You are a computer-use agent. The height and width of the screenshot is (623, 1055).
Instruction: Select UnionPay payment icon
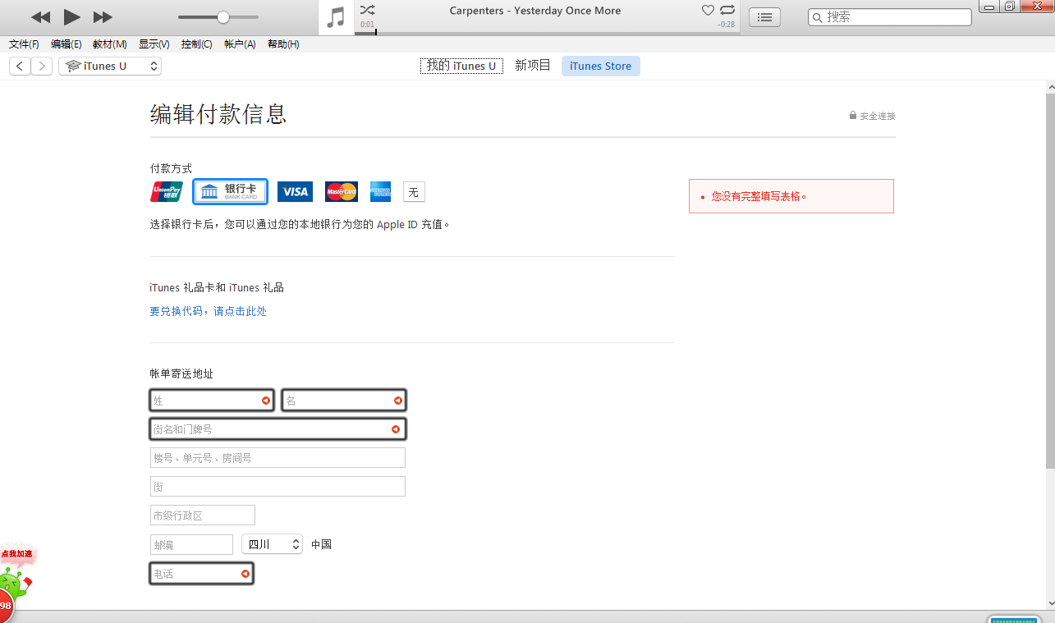pos(167,192)
